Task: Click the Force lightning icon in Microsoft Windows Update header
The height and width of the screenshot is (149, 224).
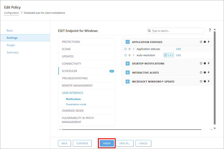Action: click(209, 82)
